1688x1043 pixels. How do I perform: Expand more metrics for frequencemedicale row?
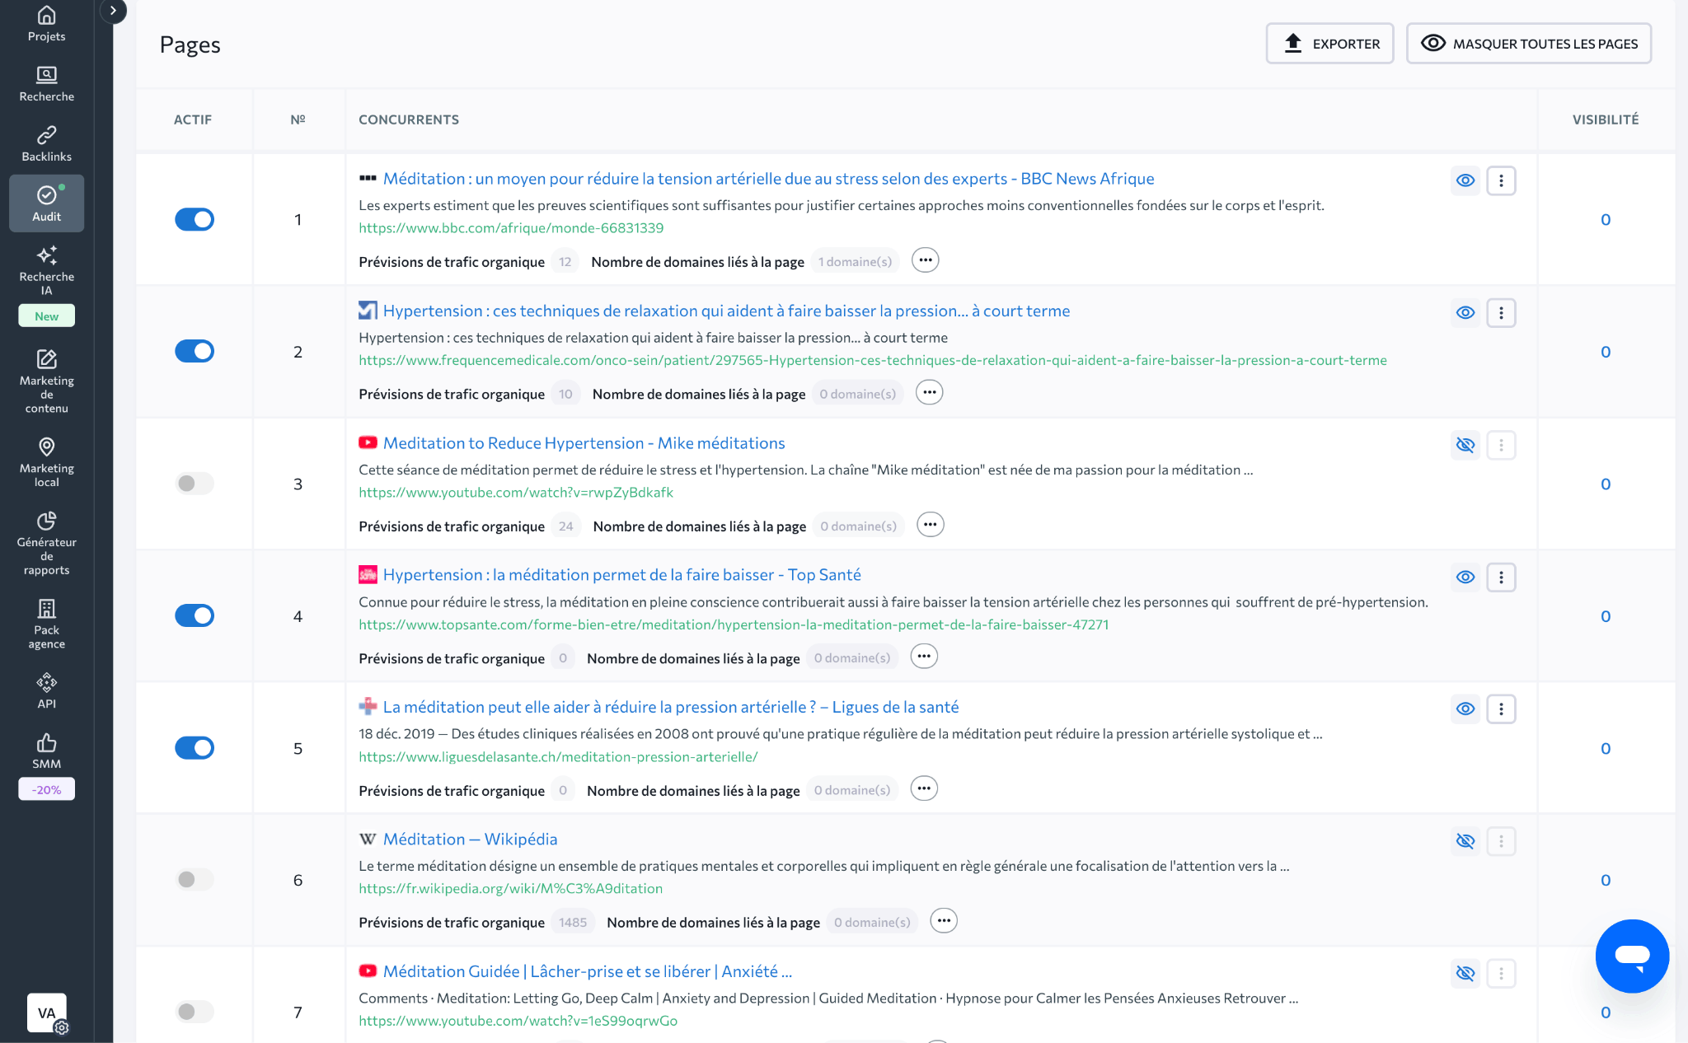[x=929, y=393]
